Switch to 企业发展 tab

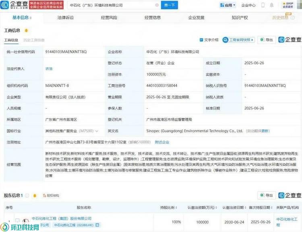pos(196,18)
